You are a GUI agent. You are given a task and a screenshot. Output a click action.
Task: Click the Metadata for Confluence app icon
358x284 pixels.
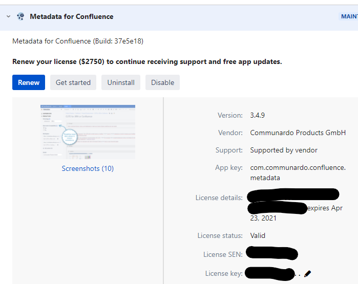click(20, 16)
